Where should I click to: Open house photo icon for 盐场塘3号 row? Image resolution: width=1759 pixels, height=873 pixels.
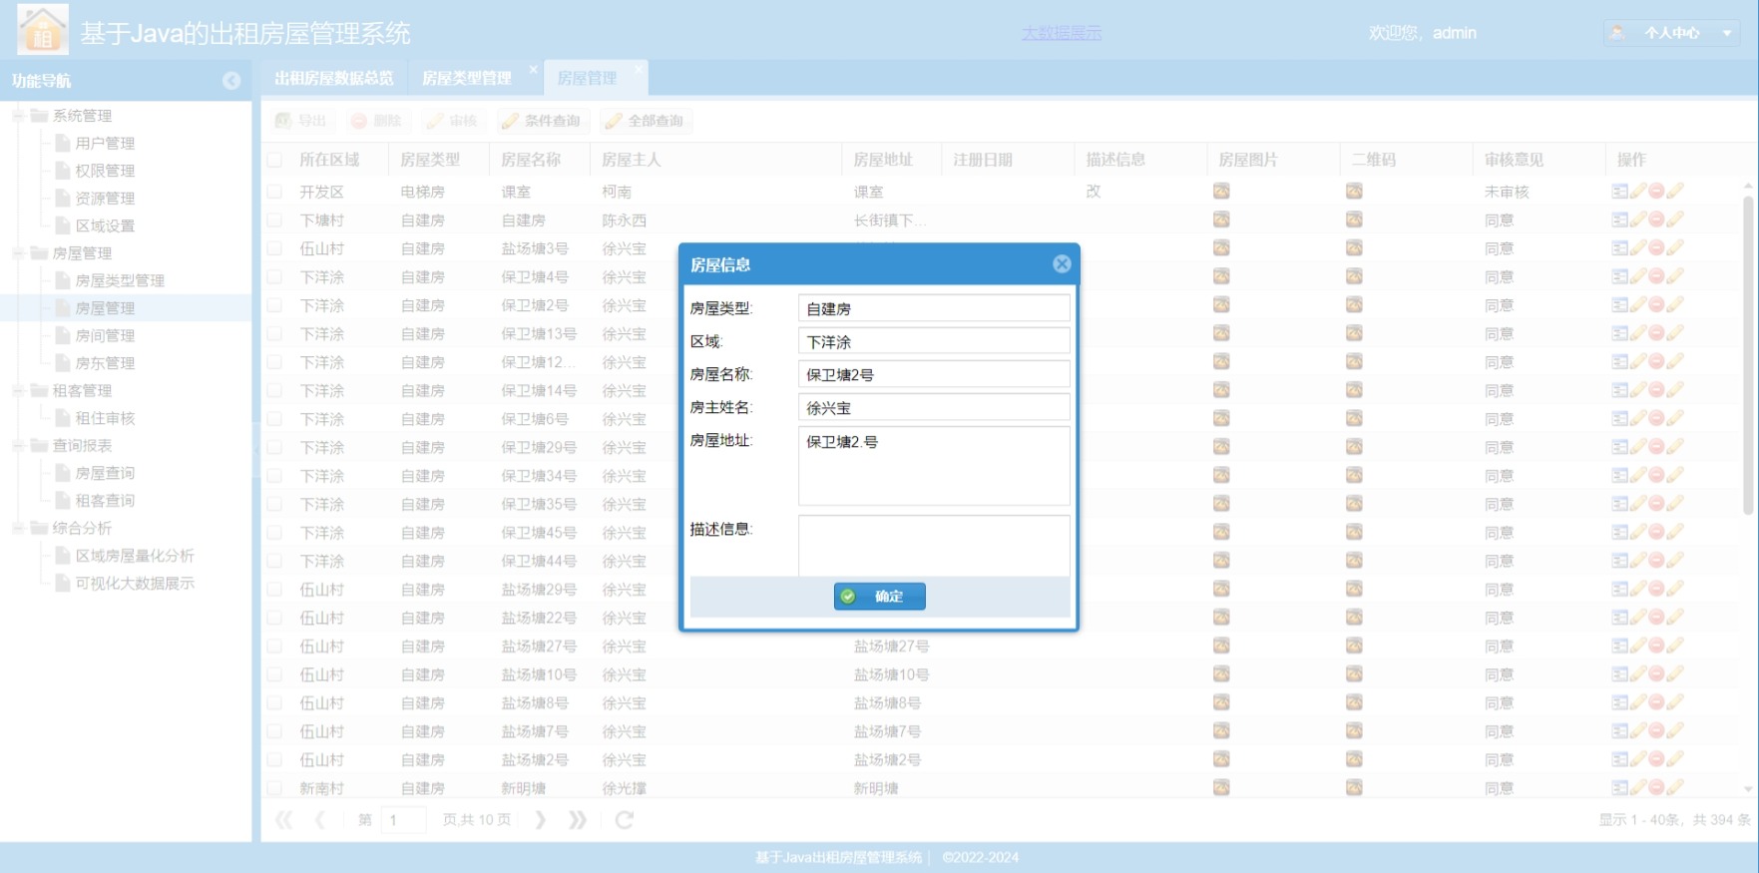click(1221, 248)
